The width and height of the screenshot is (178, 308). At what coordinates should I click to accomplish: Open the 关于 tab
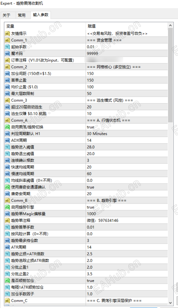coord(7,15)
